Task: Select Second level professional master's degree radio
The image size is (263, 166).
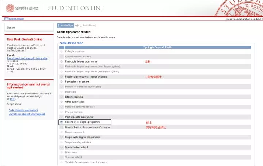Action: [x=62, y=127]
